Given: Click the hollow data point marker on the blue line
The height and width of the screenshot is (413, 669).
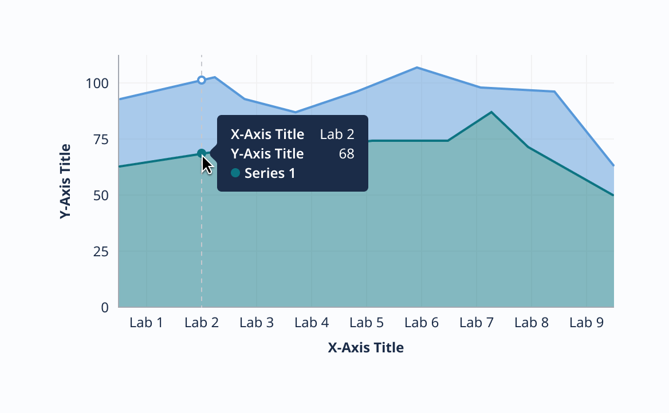Looking at the screenshot, I should (202, 80).
